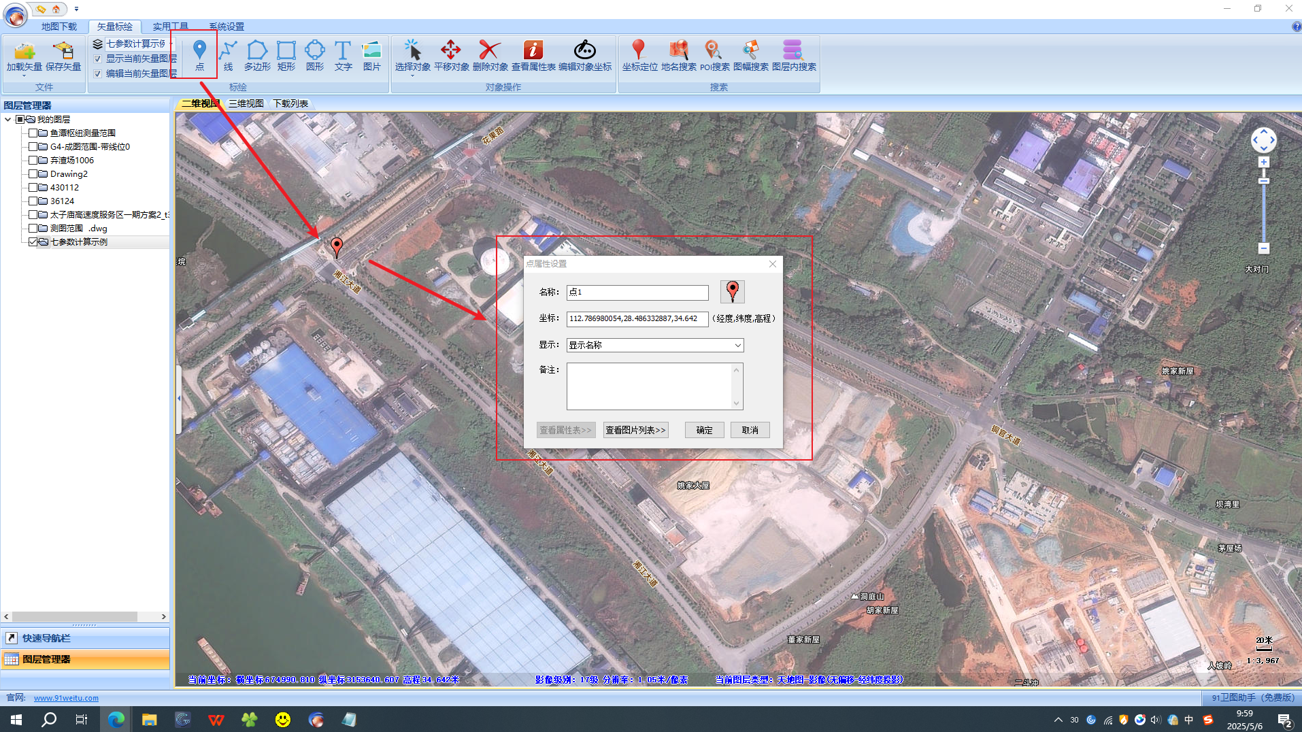Click the map zoom in plus button
This screenshot has height=732, width=1302.
[x=1263, y=163]
